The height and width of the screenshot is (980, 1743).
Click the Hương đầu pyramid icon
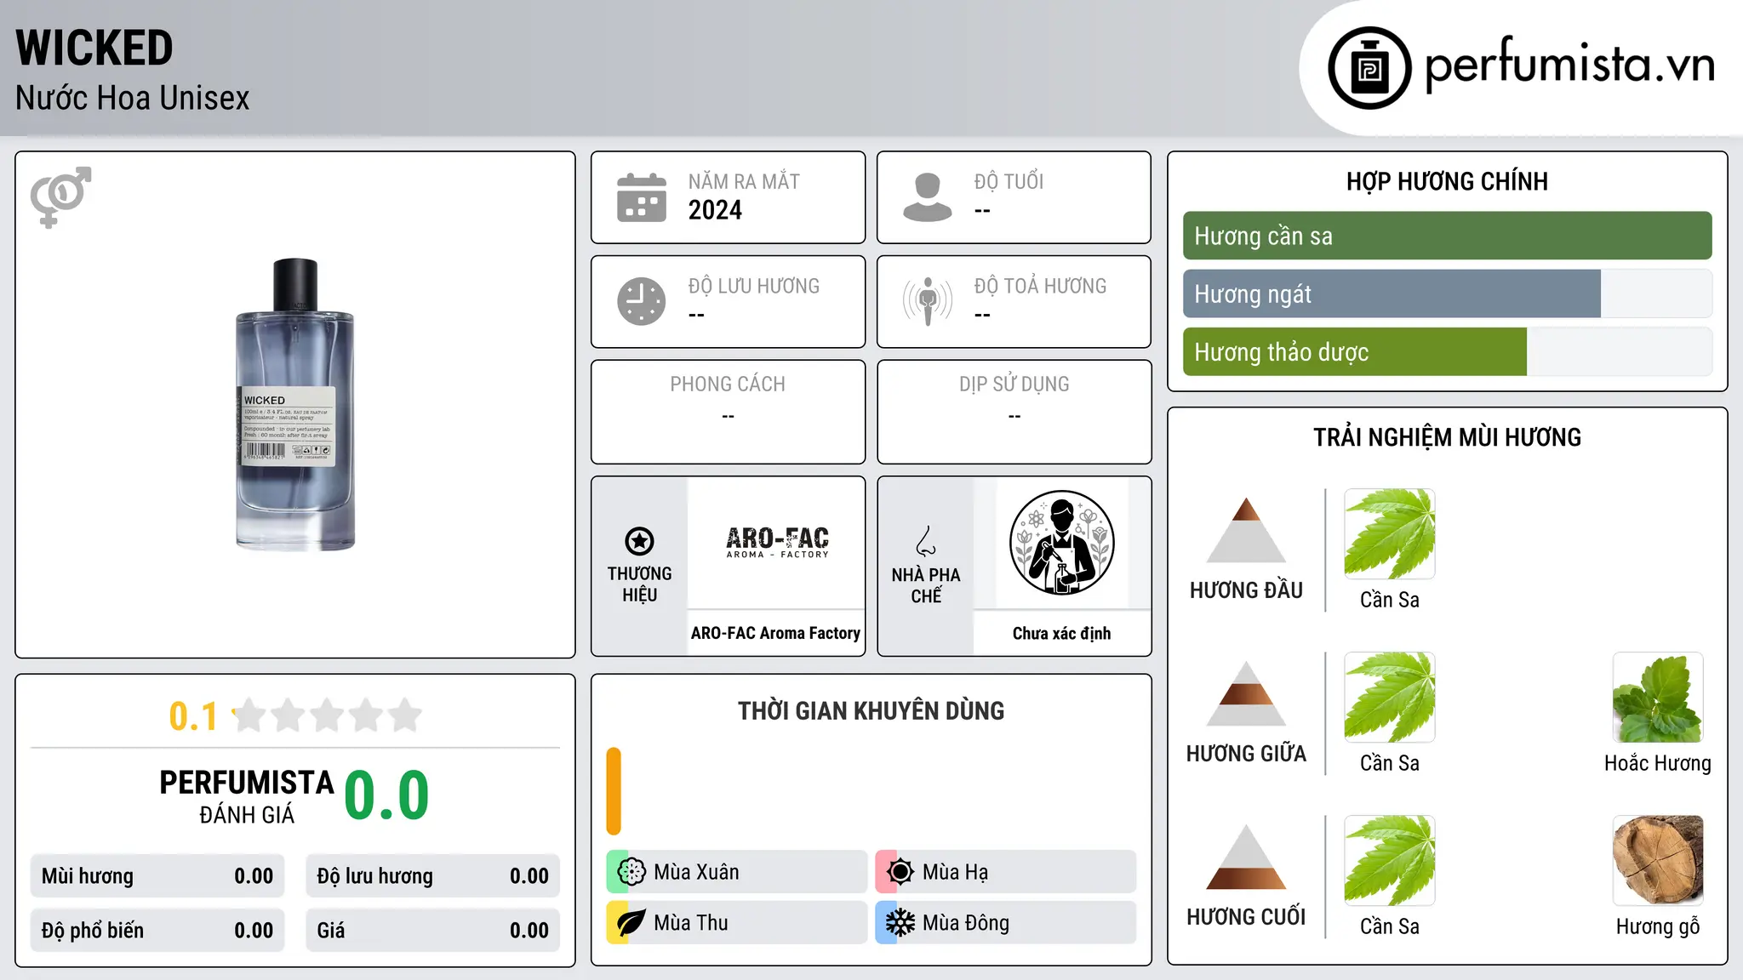[1246, 530]
